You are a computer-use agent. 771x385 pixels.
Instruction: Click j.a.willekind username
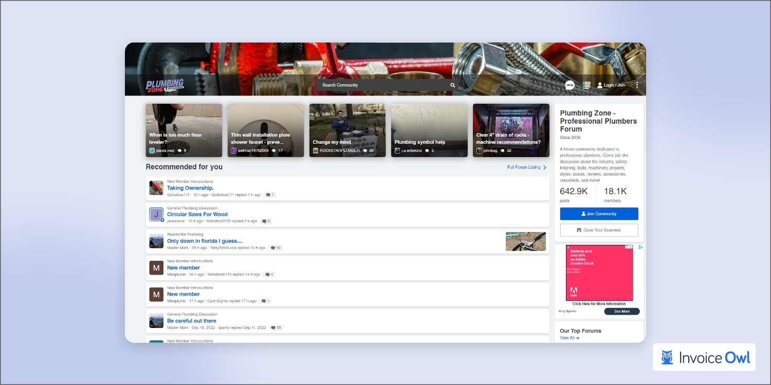pos(412,151)
